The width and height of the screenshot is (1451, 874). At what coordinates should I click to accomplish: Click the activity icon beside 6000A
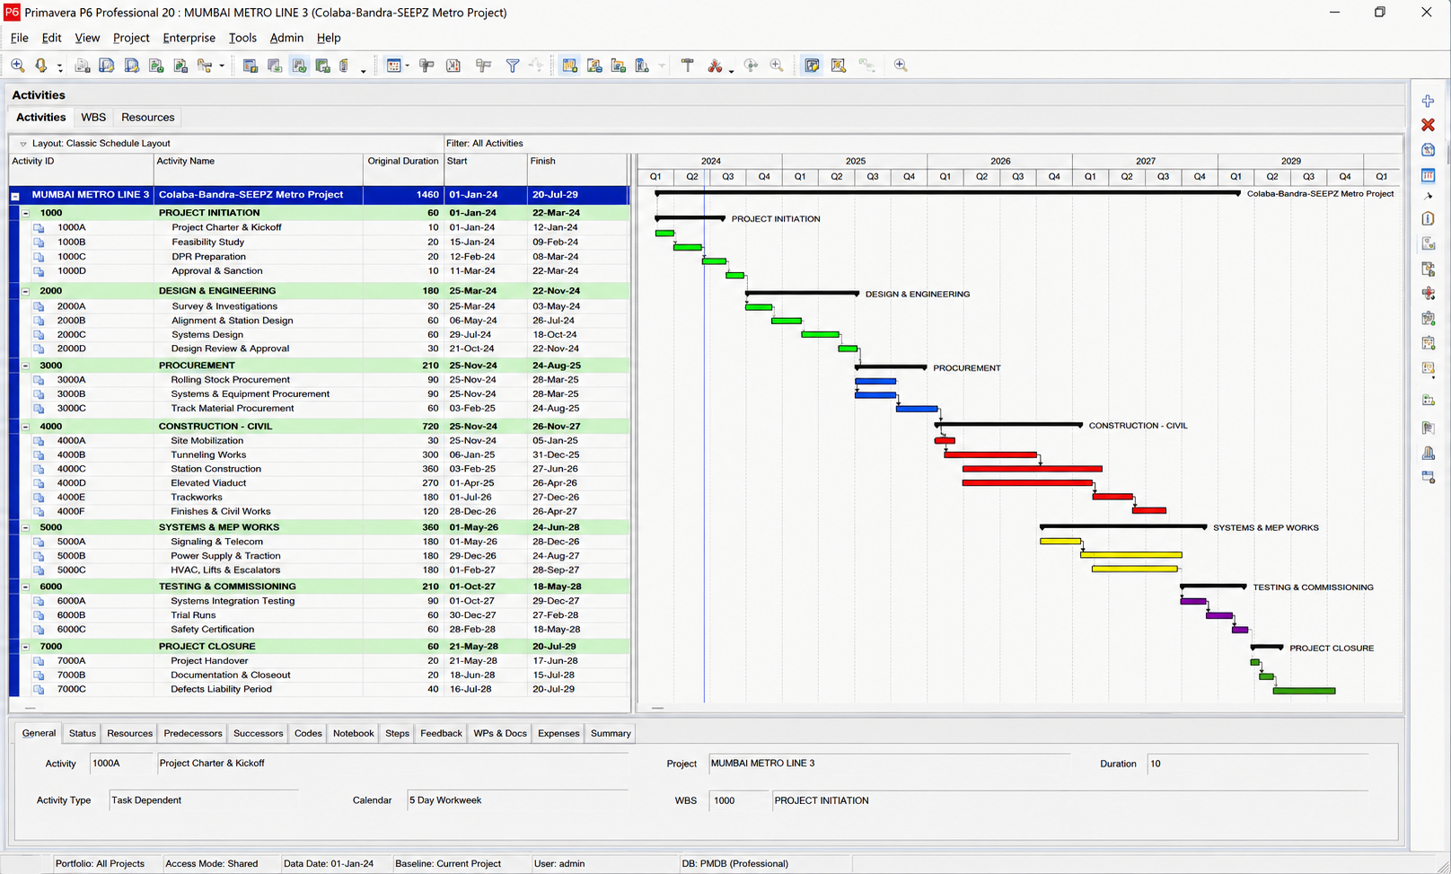[39, 601]
